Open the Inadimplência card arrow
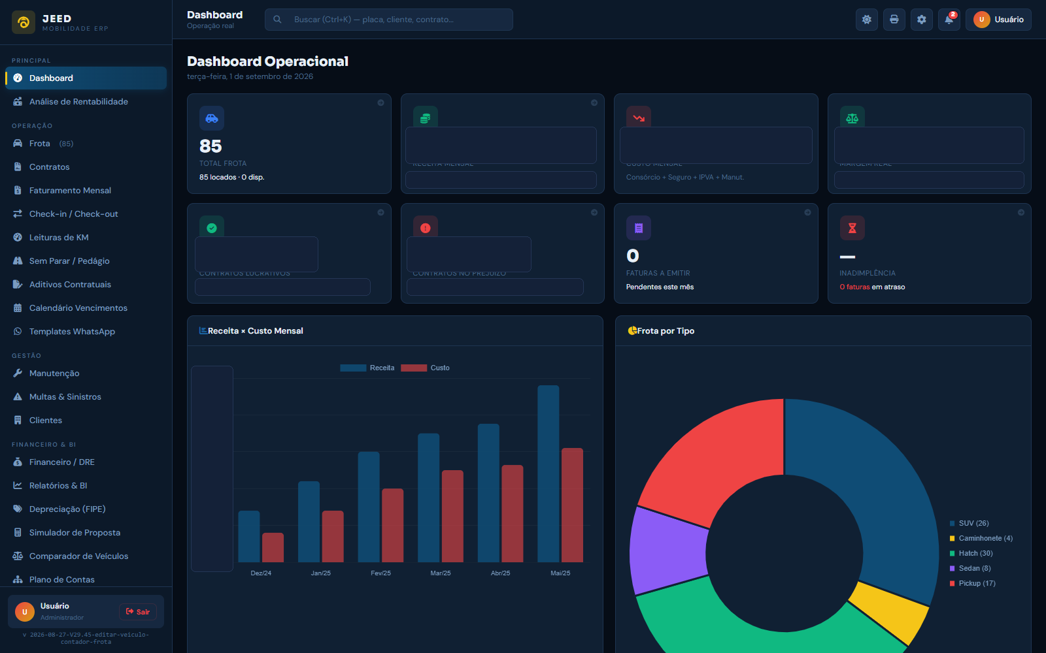Screen dimensions: 1046x653 click(1021, 212)
